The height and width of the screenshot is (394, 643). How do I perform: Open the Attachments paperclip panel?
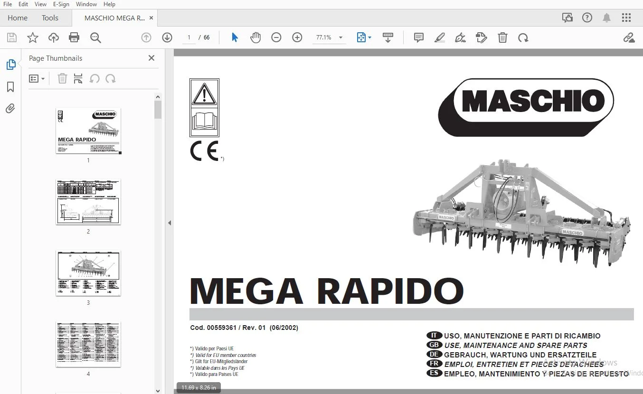coord(10,109)
